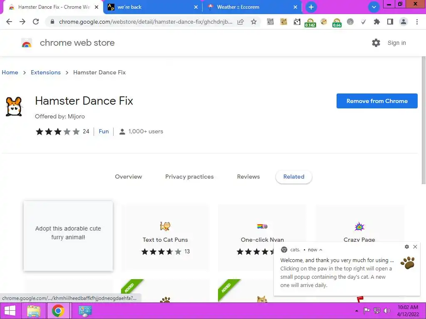Open notification settings gear in cats popup
Screen dimensions: 426x319
(407, 247)
